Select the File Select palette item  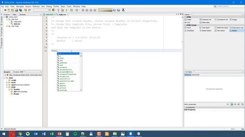[x=220, y=30]
